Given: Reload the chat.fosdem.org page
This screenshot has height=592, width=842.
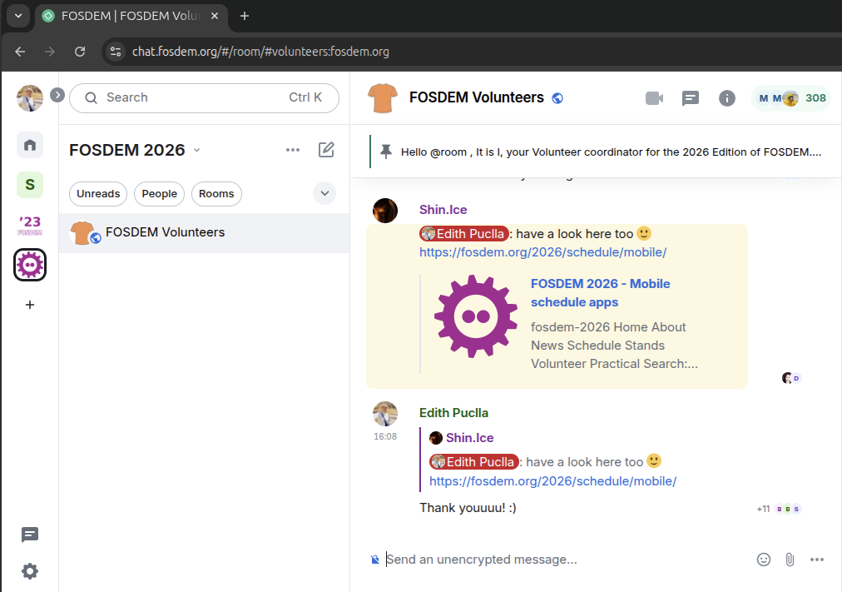Looking at the screenshot, I should click(80, 52).
